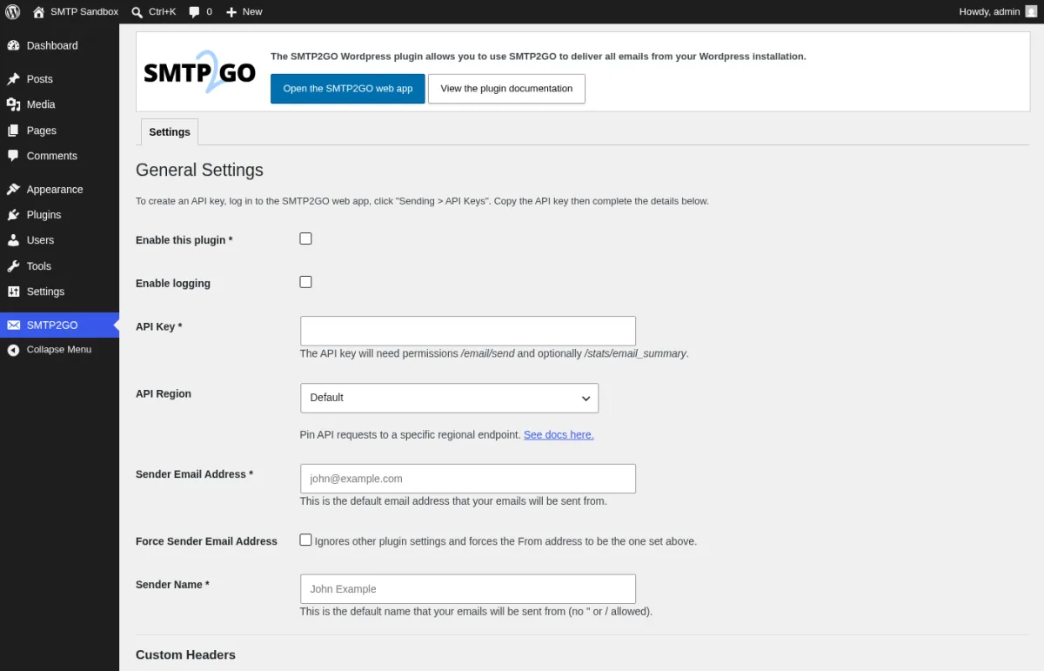Open Settings label in the sidebar
Screen dimensions: 1044x671
coord(45,292)
